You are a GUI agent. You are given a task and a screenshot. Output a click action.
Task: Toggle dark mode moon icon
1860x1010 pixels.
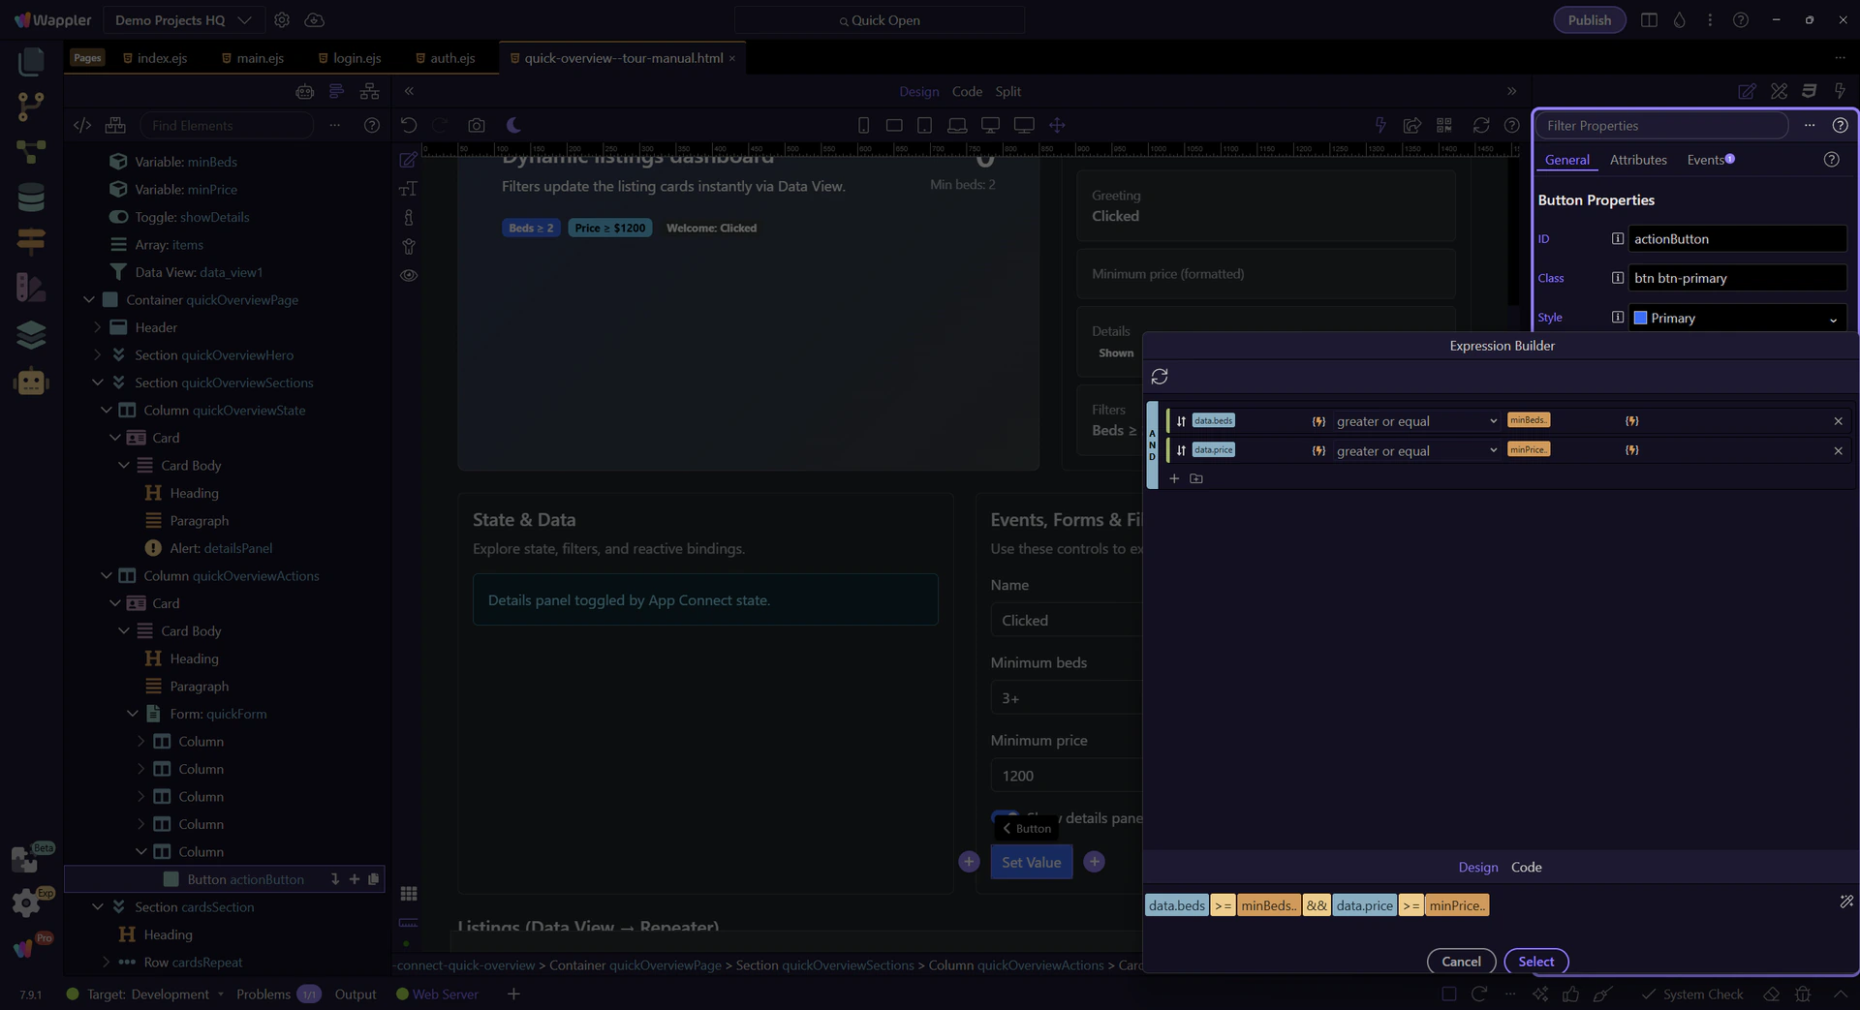[x=513, y=125]
